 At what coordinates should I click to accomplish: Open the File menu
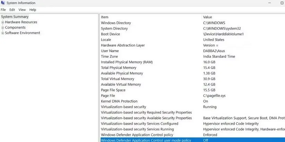[x=3, y=10]
